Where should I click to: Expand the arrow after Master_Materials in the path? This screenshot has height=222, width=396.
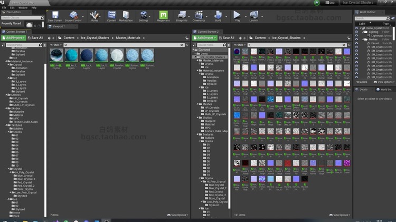click(144, 38)
